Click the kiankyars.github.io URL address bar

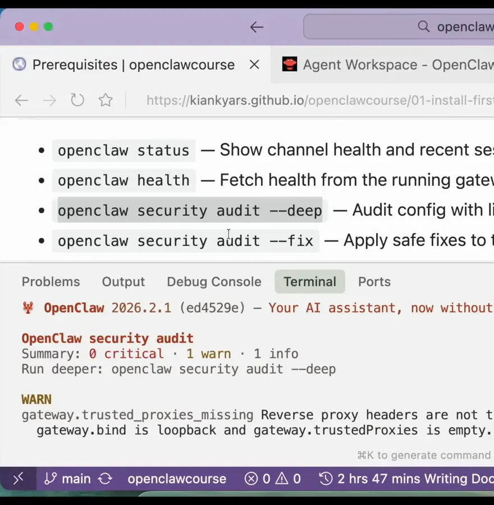point(320,100)
